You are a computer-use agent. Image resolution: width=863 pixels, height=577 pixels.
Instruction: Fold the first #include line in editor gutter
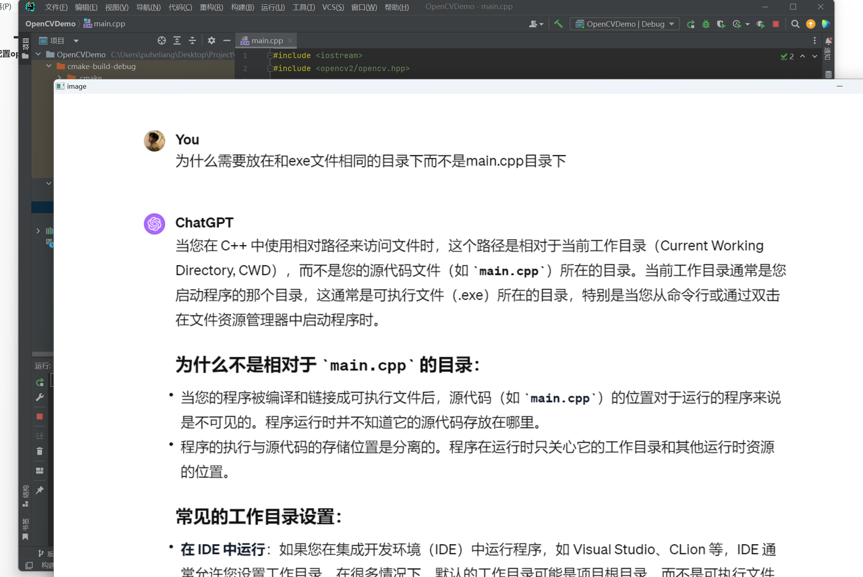[x=270, y=56]
